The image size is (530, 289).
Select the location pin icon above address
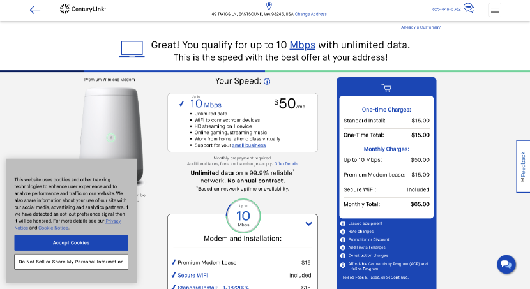point(269,6)
